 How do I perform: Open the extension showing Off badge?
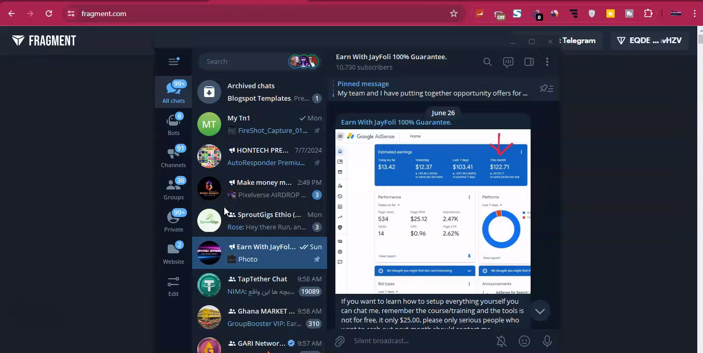pos(498,15)
